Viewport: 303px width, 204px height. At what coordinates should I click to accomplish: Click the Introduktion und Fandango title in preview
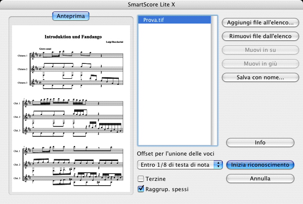[73, 37]
